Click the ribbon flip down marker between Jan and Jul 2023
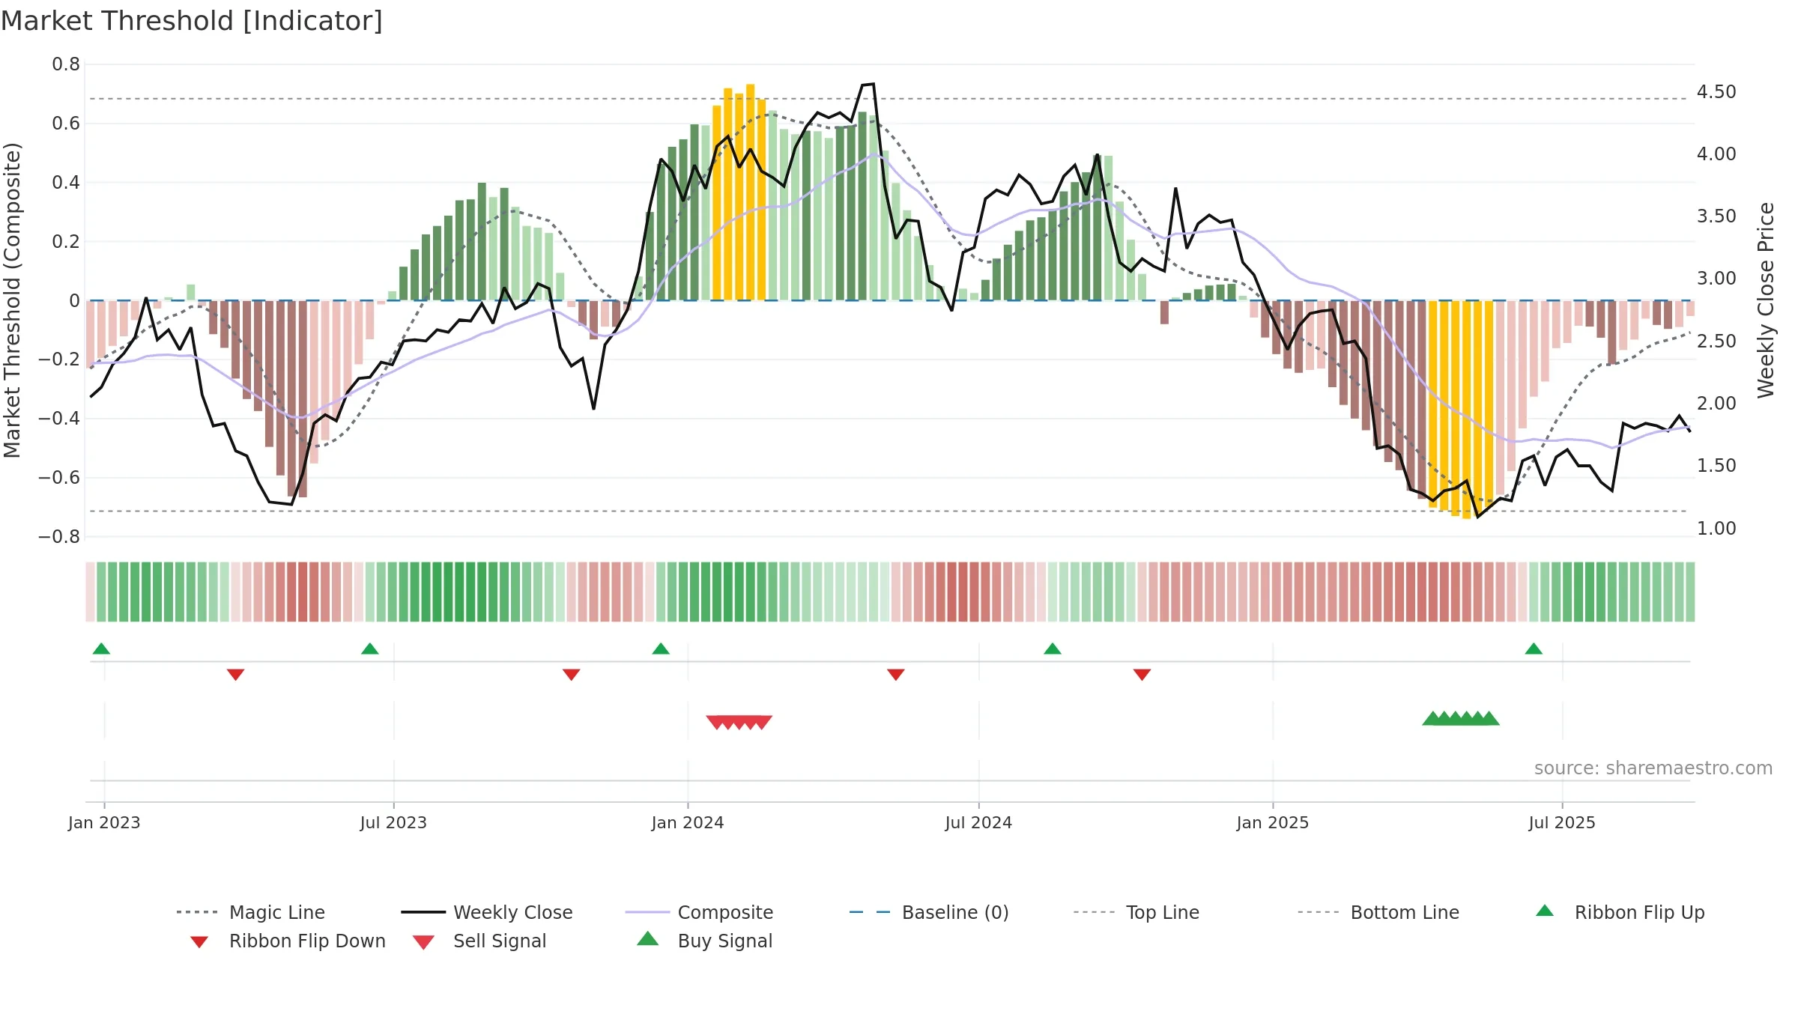This screenshot has width=1798, height=1011. click(x=235, y=675)
